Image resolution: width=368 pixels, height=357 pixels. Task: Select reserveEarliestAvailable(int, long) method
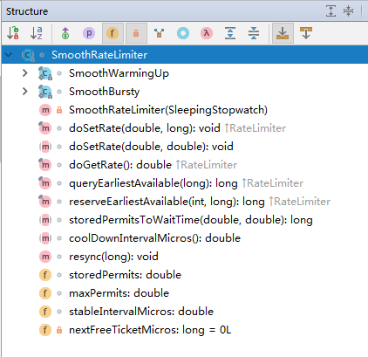coord(167,202)
